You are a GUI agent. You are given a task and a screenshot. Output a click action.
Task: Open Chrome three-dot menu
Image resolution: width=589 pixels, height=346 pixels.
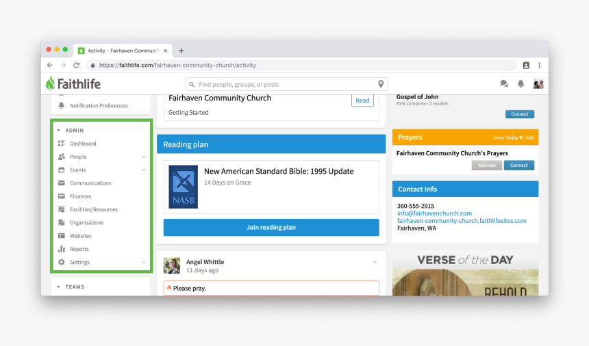pyautogui.click(x=540, y=65)
